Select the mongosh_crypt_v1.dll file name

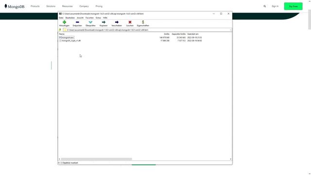71,41
